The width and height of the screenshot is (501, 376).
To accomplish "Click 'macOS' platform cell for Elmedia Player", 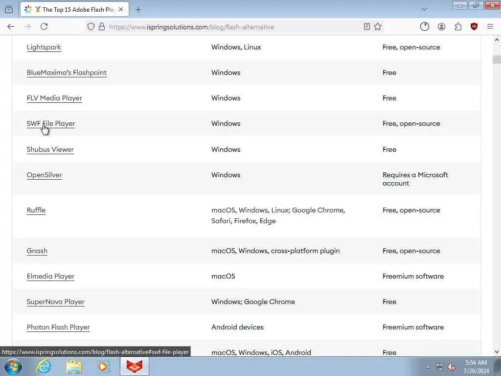I will (223, 276).
